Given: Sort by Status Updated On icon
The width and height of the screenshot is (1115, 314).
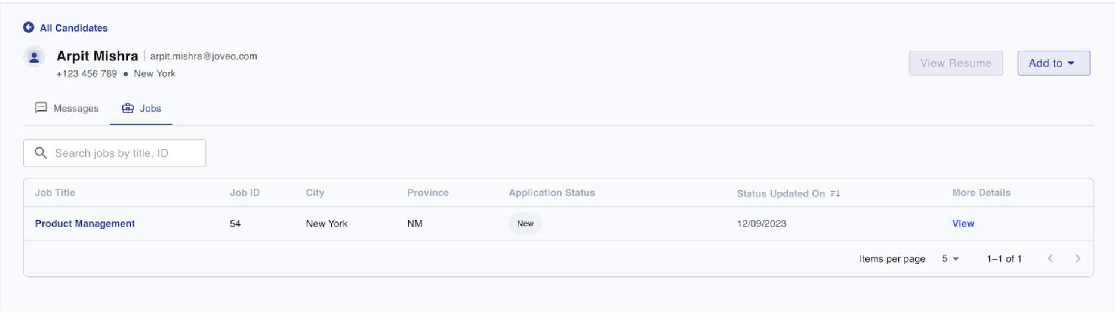Looking at the screenshot, I should [x=835, y=193].
